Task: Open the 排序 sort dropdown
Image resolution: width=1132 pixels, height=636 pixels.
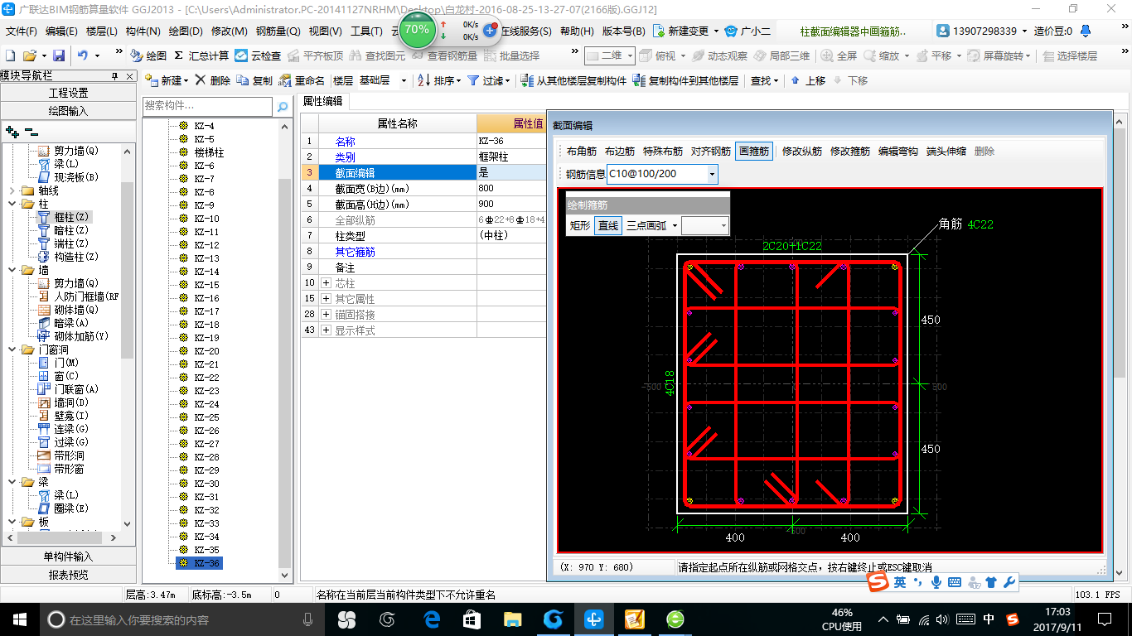Action: coord(438,80)
